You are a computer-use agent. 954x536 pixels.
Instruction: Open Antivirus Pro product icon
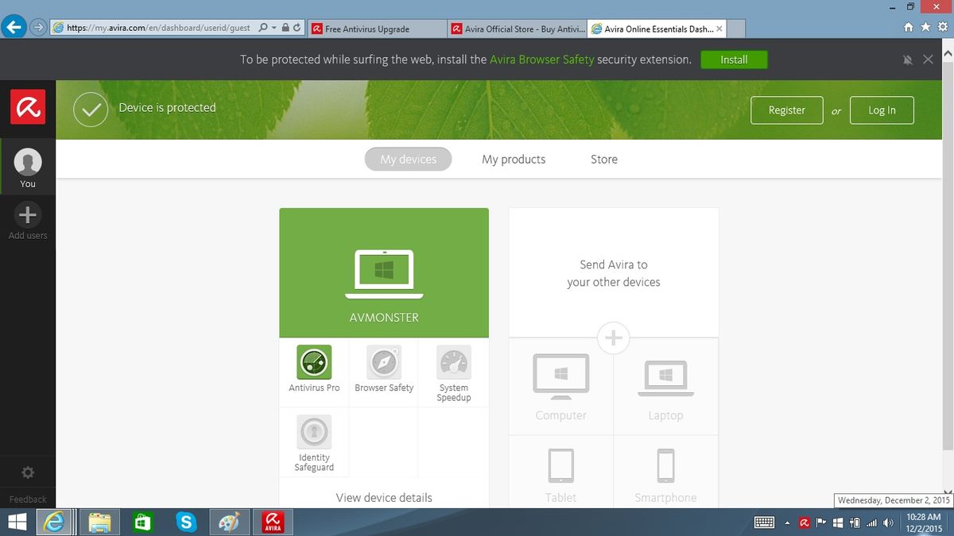(314, 362)
